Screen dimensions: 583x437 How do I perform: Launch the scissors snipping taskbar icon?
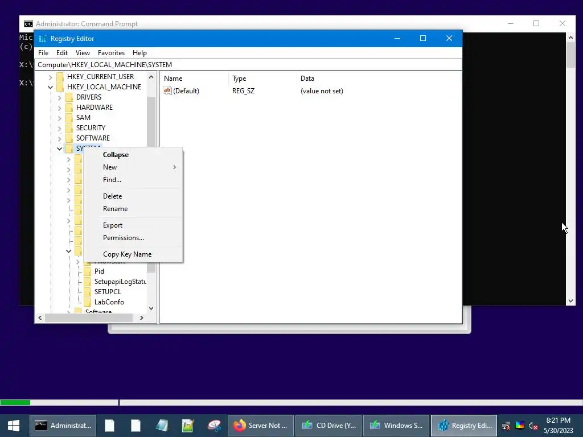(214, 426)
